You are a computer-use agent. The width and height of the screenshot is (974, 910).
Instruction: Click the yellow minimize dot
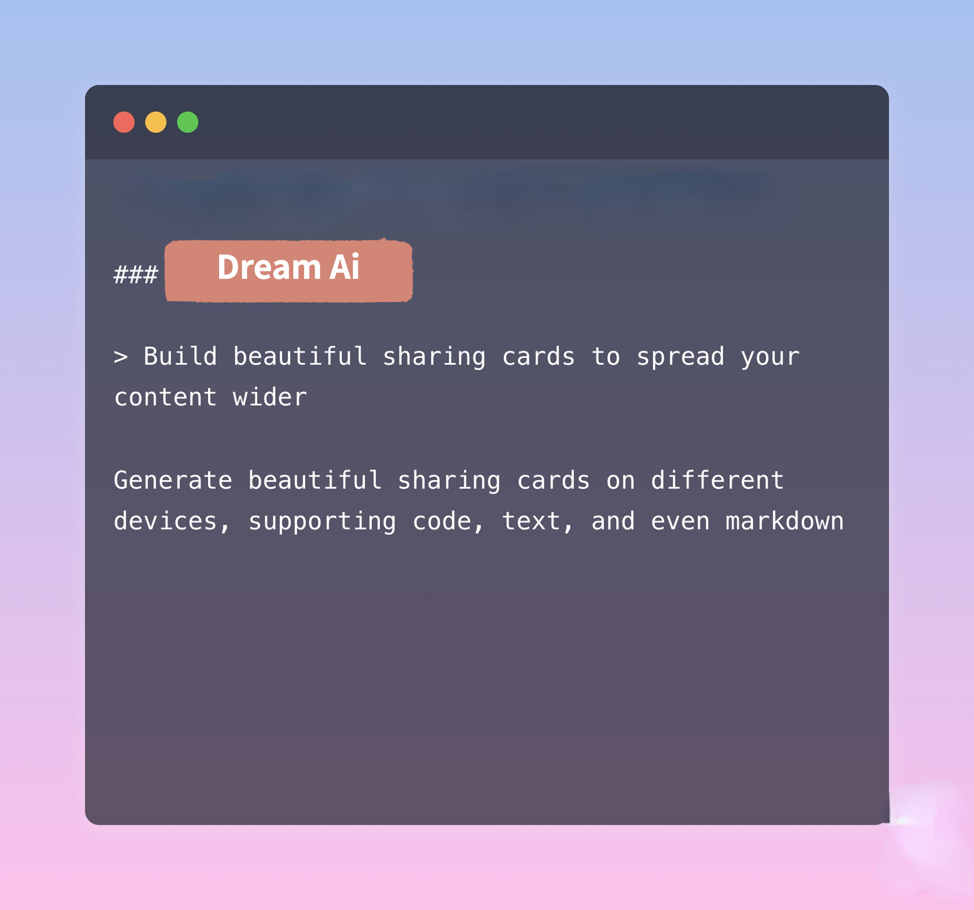tap(156, 122)
